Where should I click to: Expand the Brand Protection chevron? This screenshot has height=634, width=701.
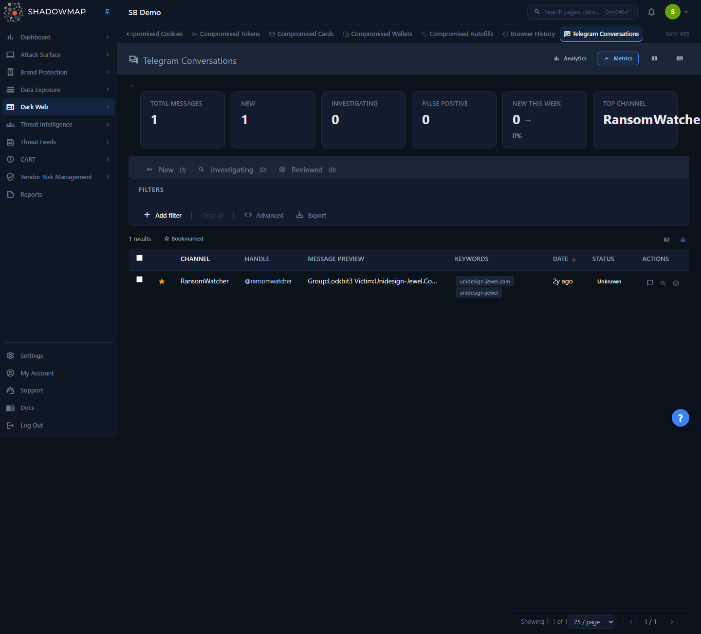tap(108, 72)
